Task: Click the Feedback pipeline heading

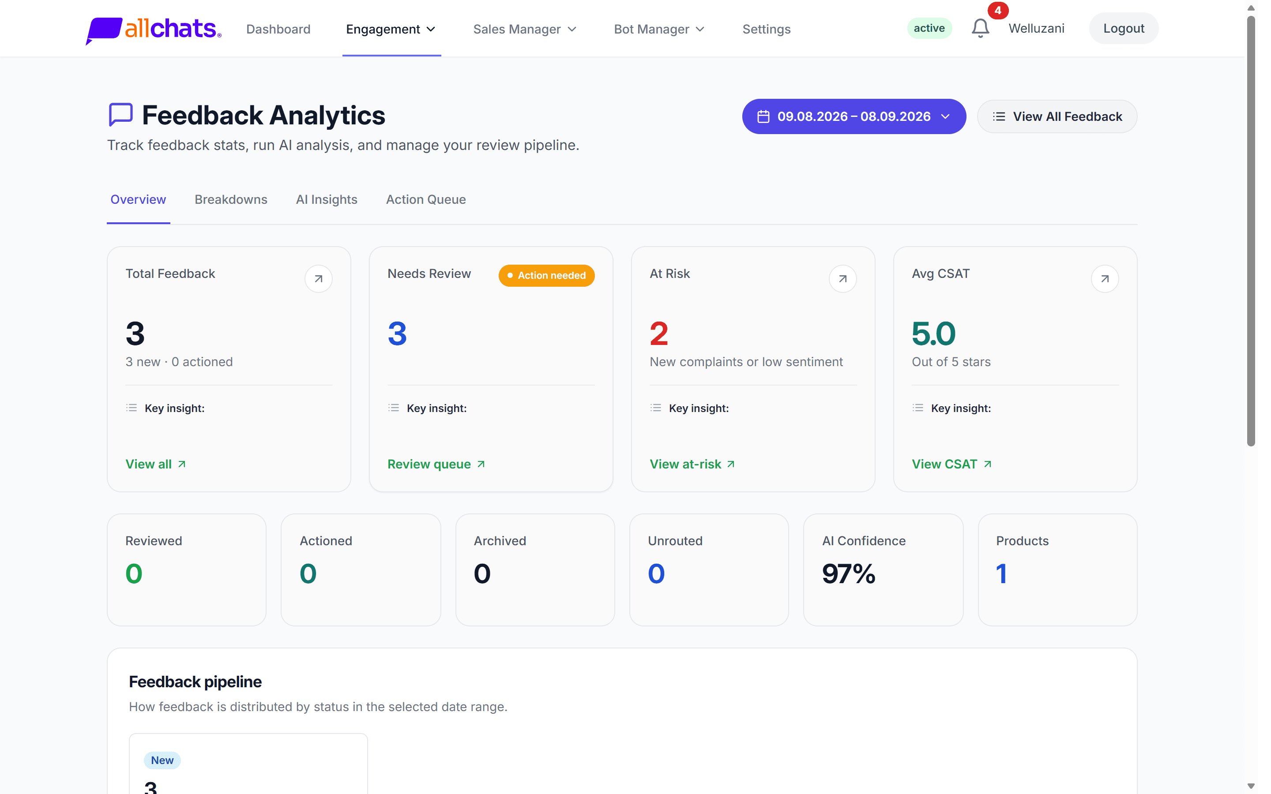Action: point(195,682)
